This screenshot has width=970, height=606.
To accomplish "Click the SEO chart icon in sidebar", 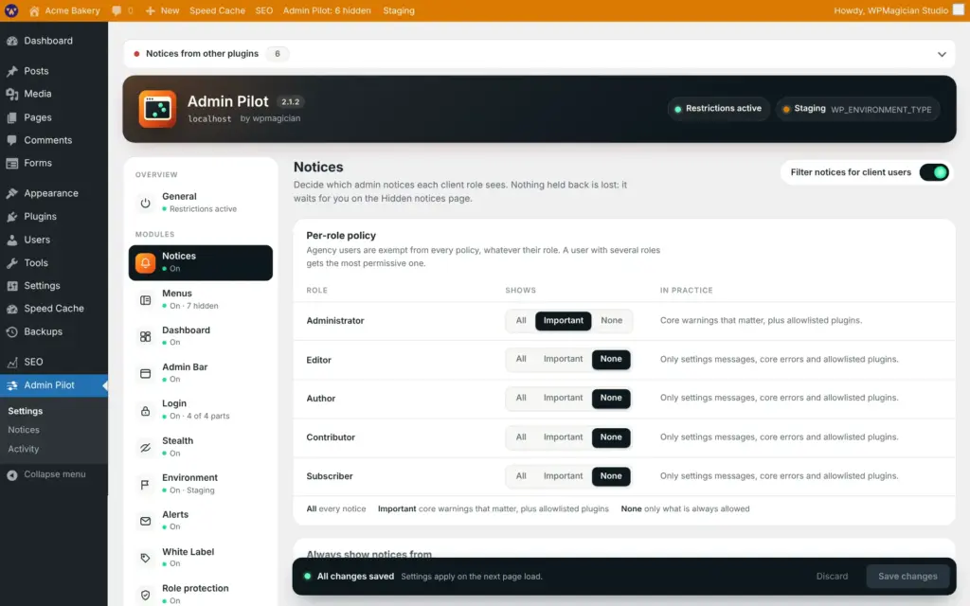I will point(12,363).
